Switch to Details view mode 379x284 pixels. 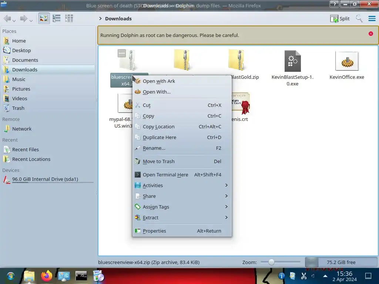click(69, 18)
